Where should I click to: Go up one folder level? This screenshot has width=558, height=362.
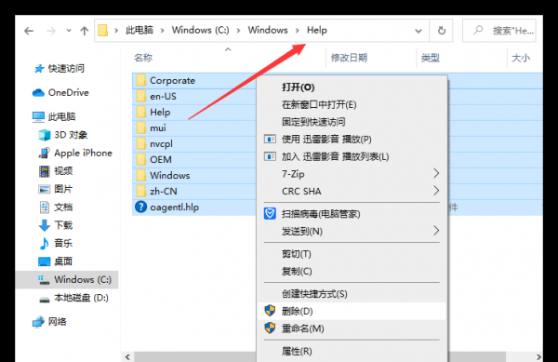click(x=85, y=31)
